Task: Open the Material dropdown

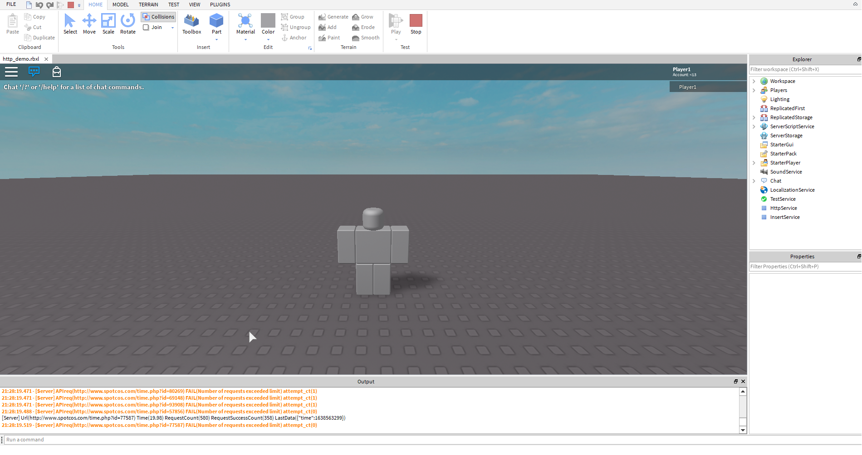Action: point(245,40)
